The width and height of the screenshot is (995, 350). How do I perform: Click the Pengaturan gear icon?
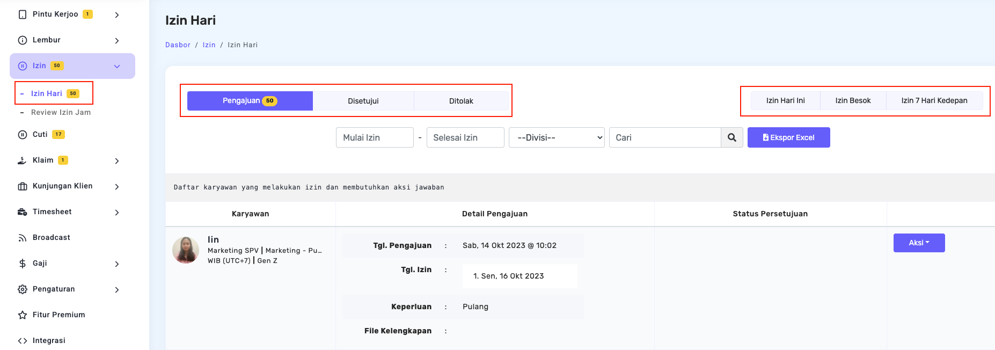[23, 289]
